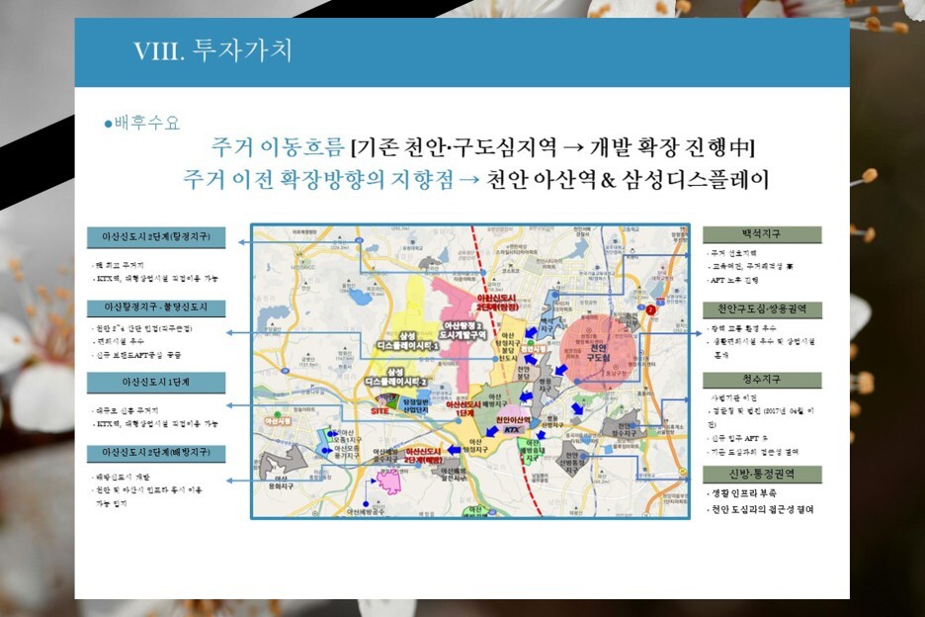The image size is (925, 617).
Task: Select red map label "아산신도시 2단계(탕정)"
Action: (x=497, y=303)
